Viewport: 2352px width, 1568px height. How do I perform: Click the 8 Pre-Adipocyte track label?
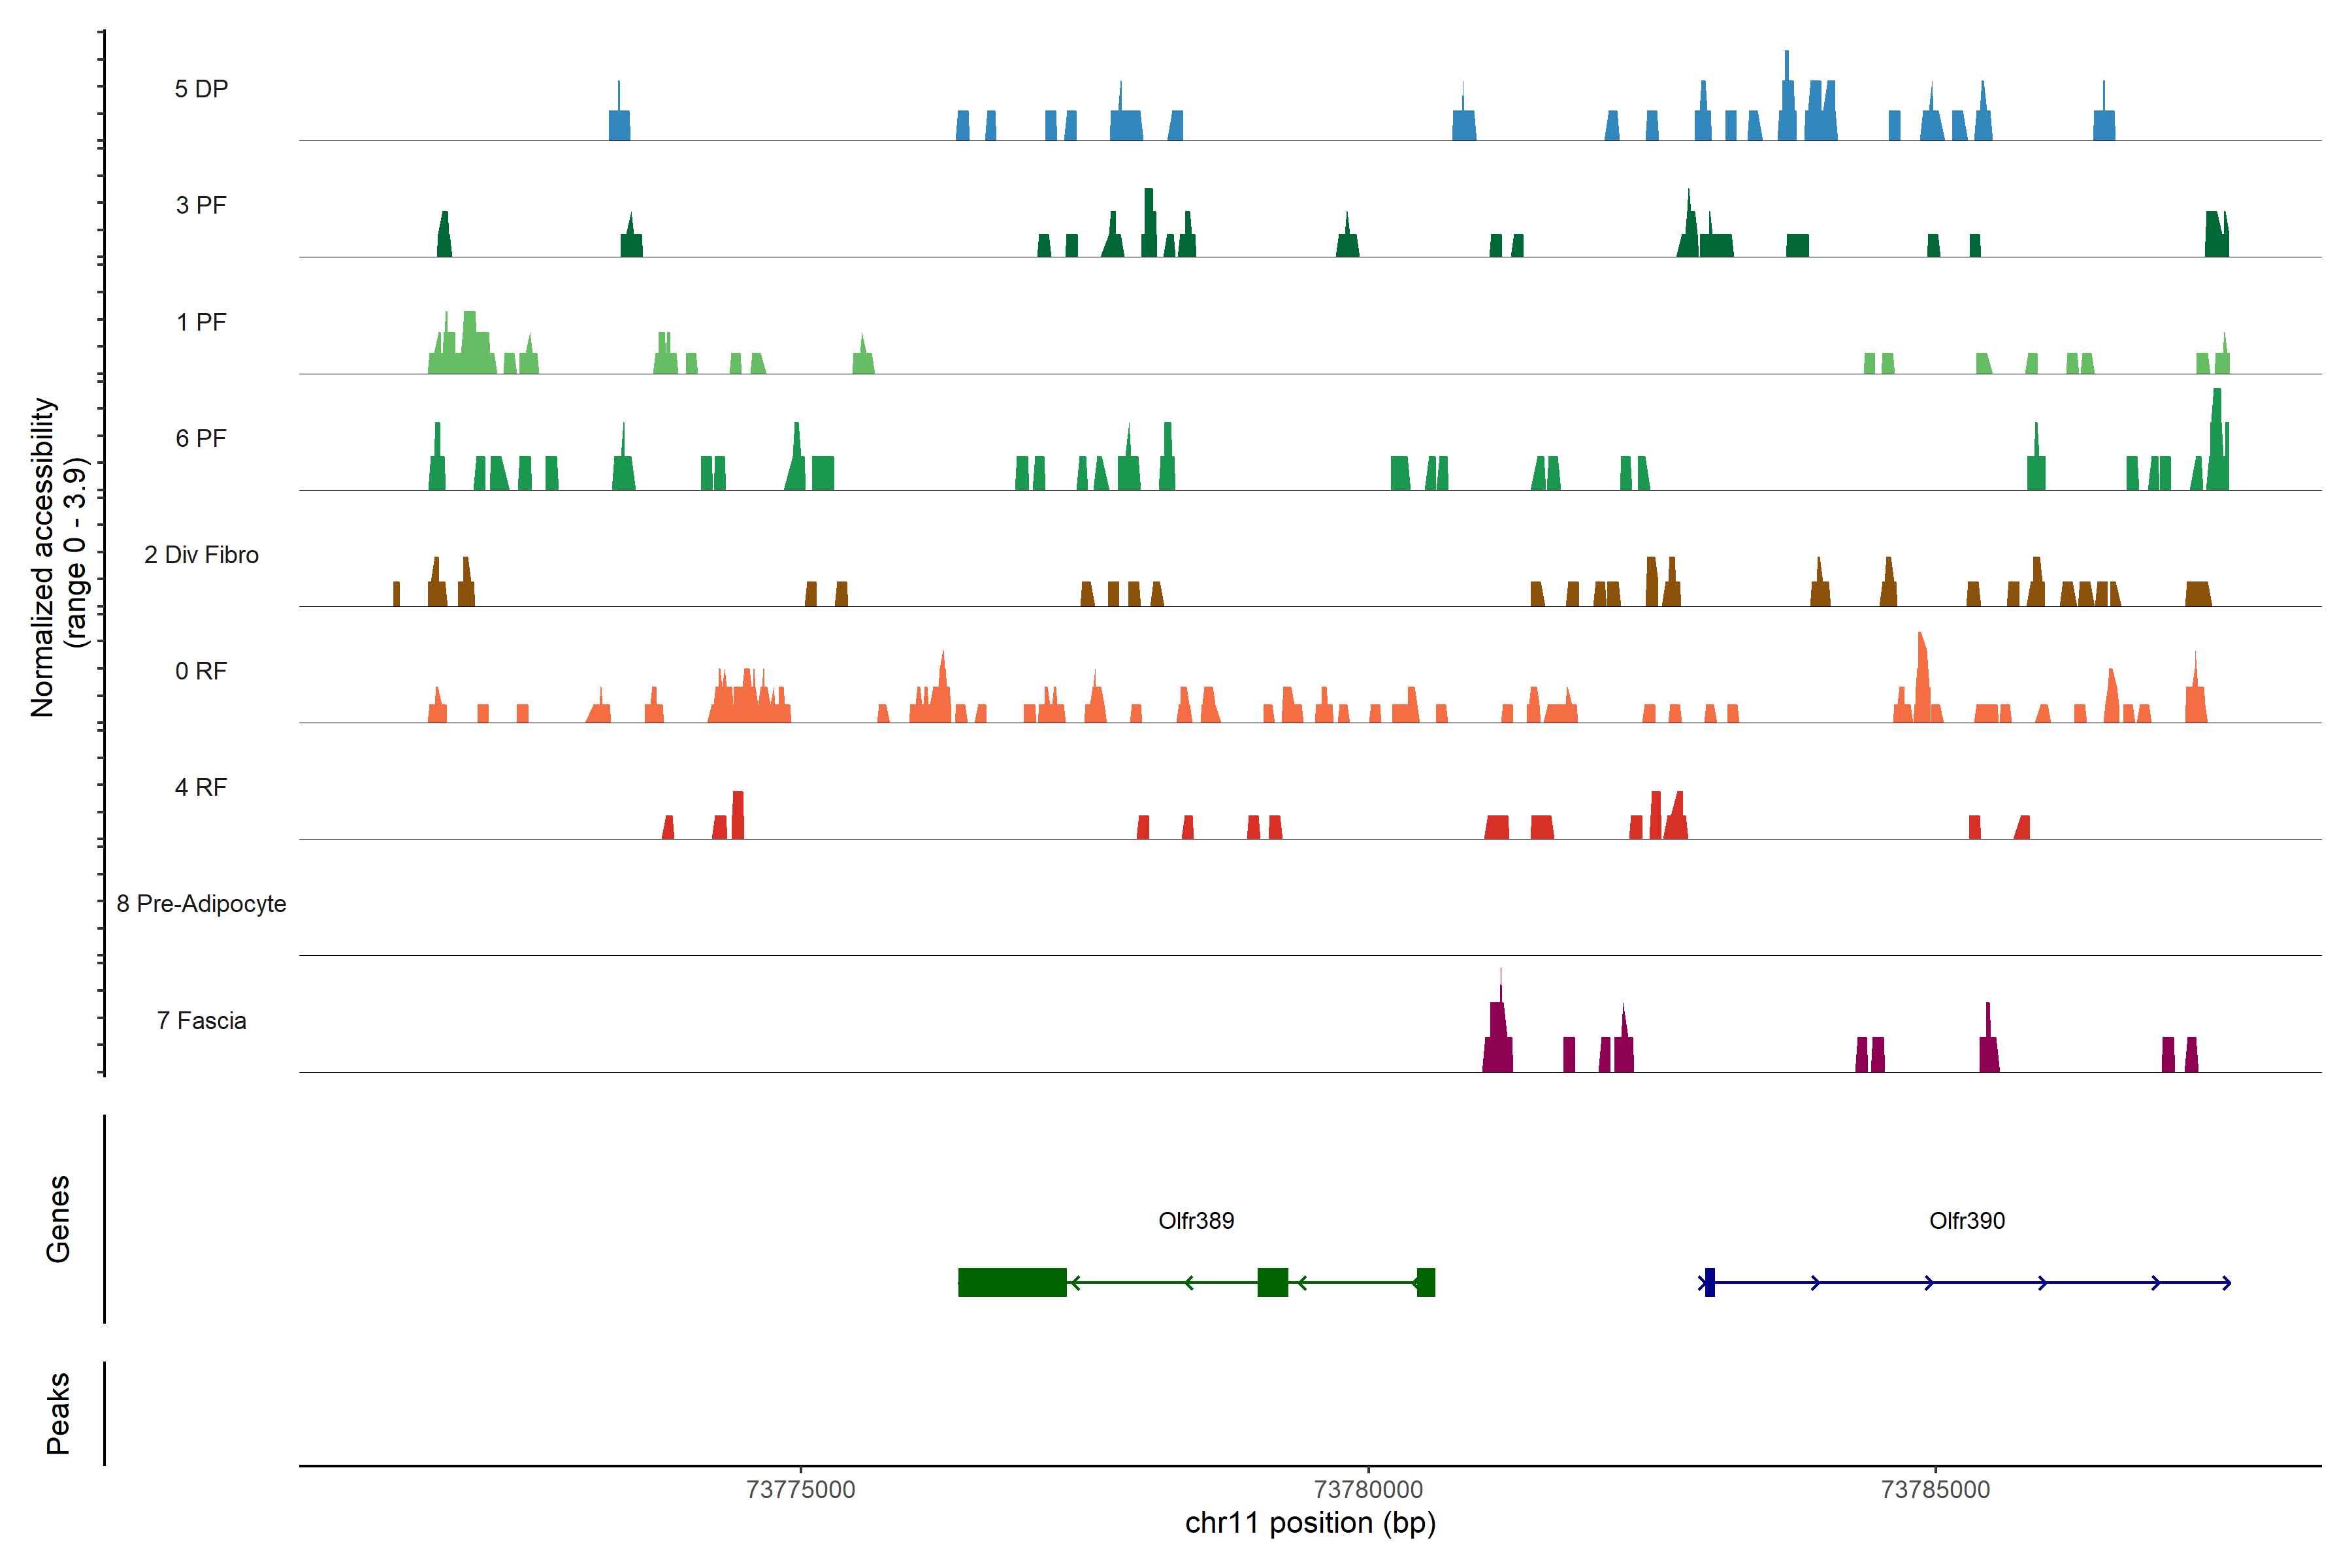[x=201, y=904]
